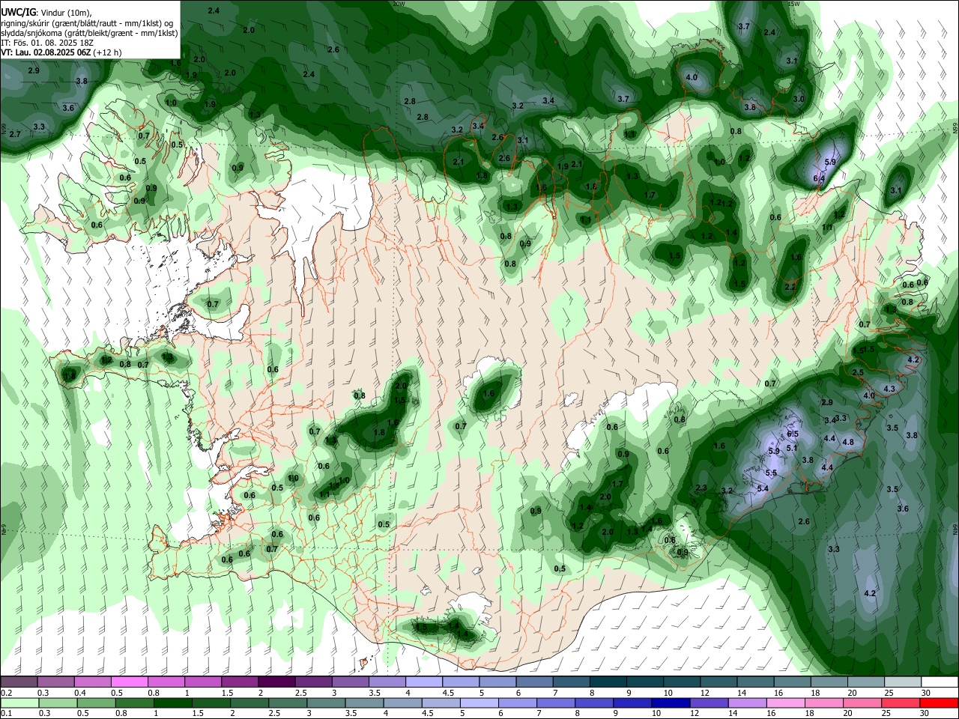
Task: Click the legend label 0.2
Action: pos(6,693)
